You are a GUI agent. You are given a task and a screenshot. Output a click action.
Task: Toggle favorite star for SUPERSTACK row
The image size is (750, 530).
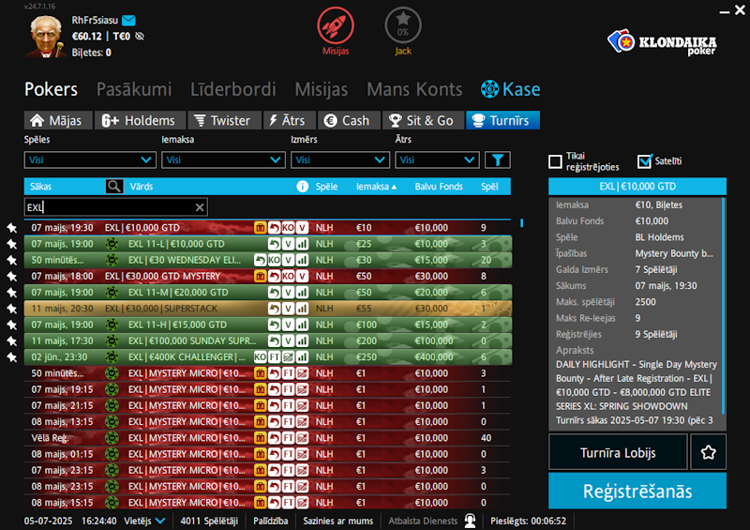[x=12, y=309]
